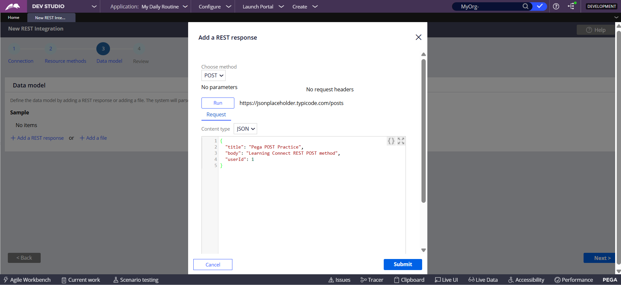Click Add a file link
This screenshot has height=285, width=621.
[93, 138]
